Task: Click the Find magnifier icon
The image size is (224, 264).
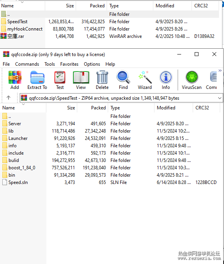Action: pos(123,77)
